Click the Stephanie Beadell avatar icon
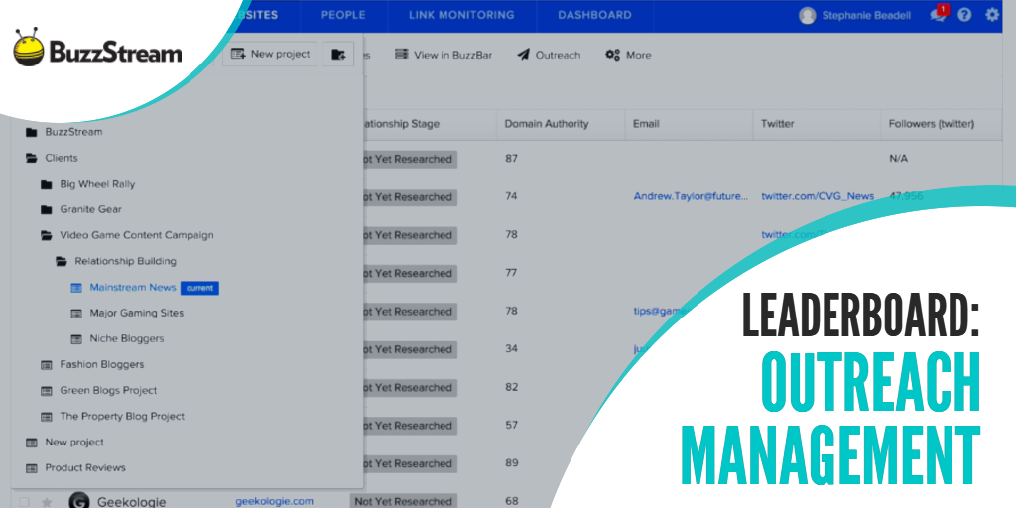Image resolution: width=1016 pixels, height=508 pixels. (x=808, y=16)
